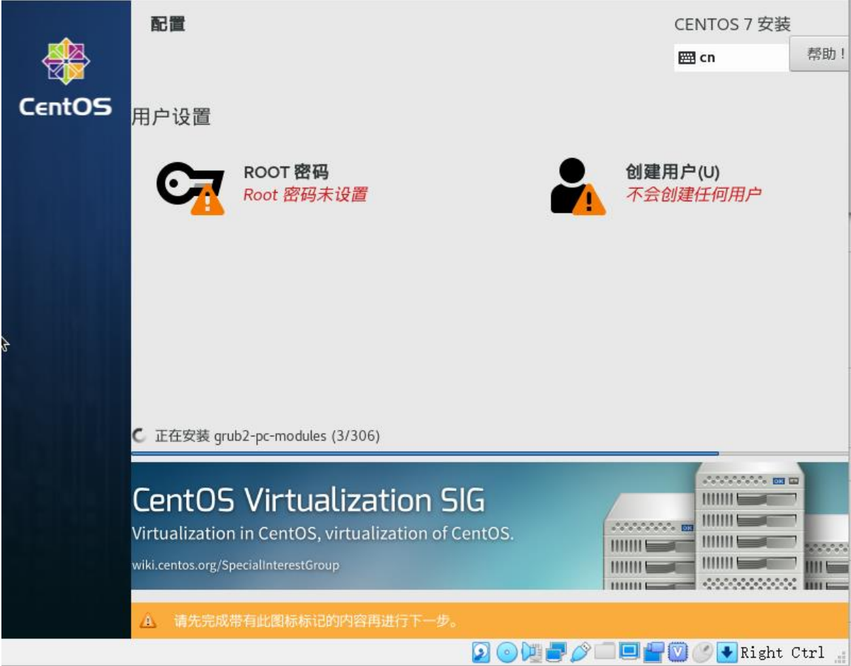The height and width of the screenshot is (666, 851).
Task: Click the network adapters status icon
Action: click(556, 653)
